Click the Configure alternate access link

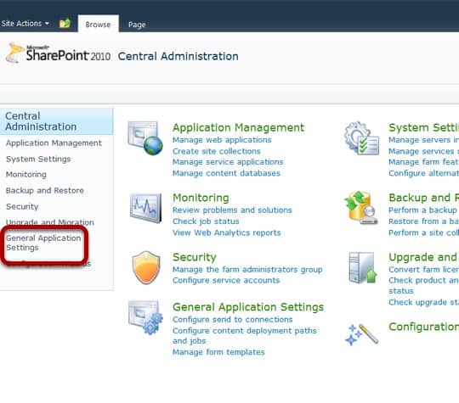[x=423, y=173]
